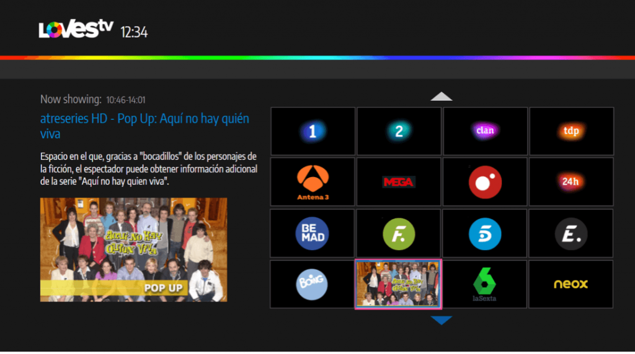
Task: Open the green F. channel tile
Action: pos(399,233)
